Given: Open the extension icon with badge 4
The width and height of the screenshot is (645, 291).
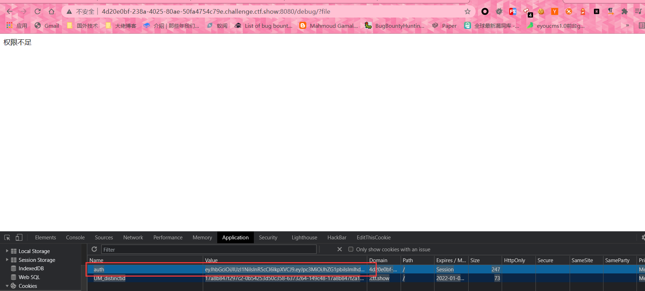Looking at the screenshot, I should (527, 12).
